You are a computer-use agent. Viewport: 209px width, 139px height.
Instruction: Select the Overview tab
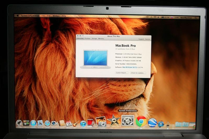(x=80, y=38)
